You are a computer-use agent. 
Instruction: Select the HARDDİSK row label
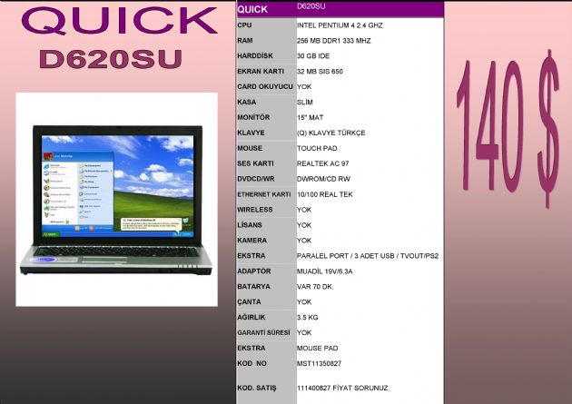pyautogui.click(x=255, y=56)
